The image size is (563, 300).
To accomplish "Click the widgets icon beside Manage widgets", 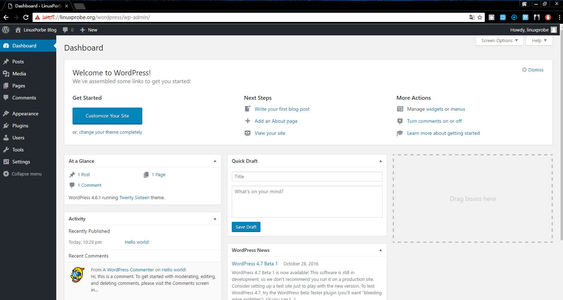I will [x=400, y=109].
